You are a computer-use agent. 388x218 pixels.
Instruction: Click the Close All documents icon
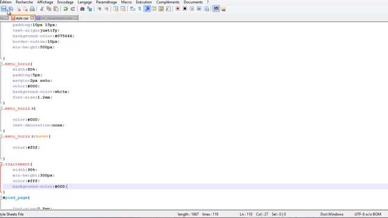pos(25,9)
